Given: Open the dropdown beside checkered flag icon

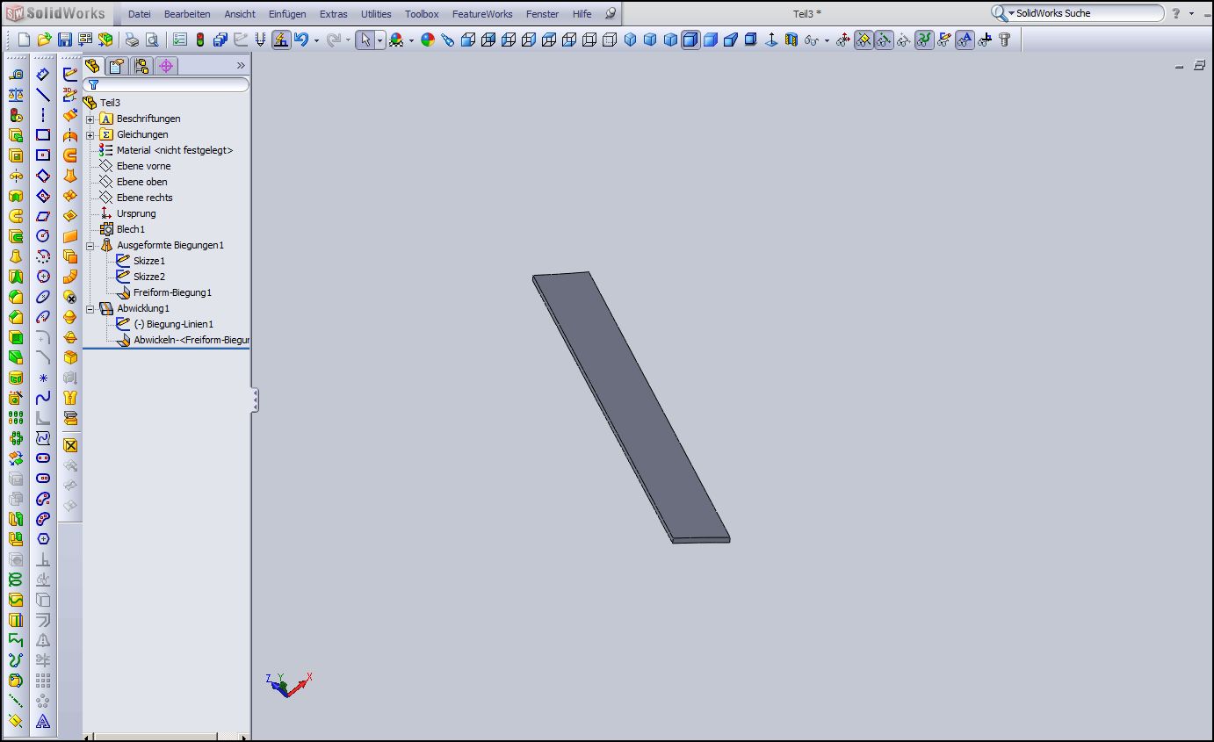Looking at the screenshot, I should [x=411, y=40].
